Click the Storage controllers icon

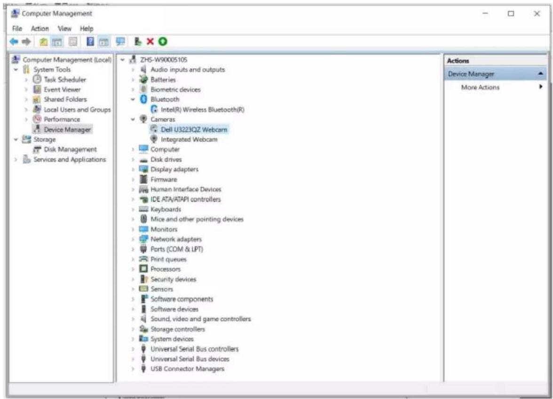click(143, 329)
